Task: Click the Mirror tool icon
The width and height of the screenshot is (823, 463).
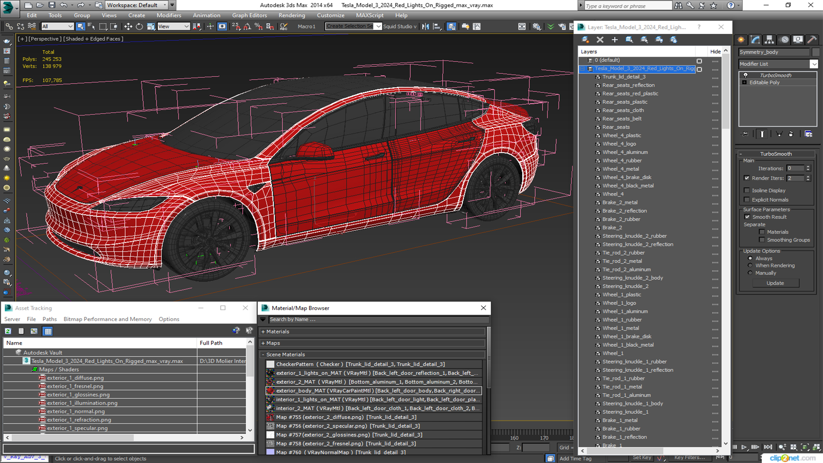Action: [x=425, y=27]
